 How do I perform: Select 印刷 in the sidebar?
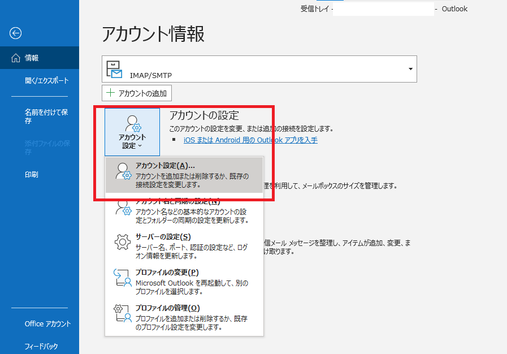31,174
